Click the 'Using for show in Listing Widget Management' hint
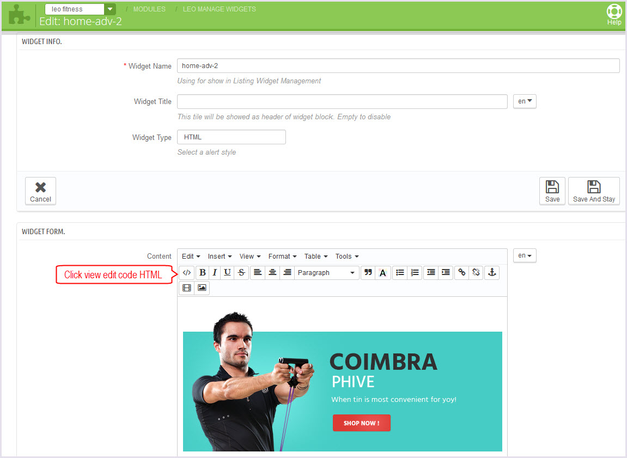627x458 pixels. (x=249, y=81)
